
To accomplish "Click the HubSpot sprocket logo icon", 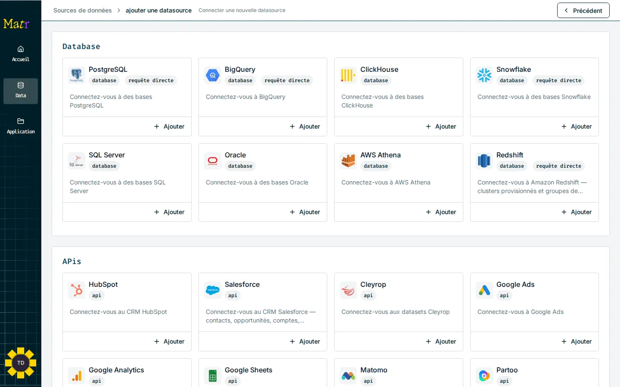I will tap(77, 290).
